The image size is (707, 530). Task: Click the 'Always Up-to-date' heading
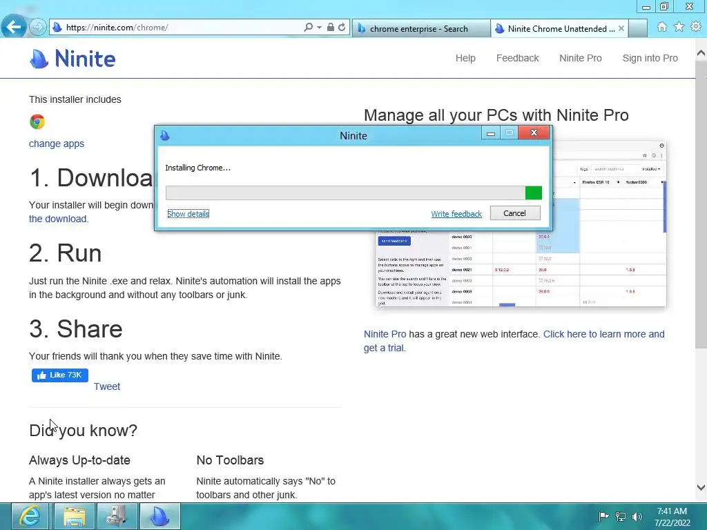click(x=79, y=460)
